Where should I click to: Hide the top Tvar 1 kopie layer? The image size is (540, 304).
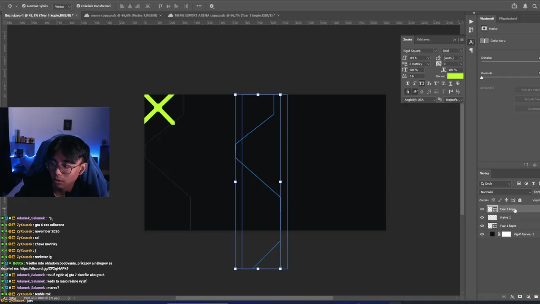[x=482, y=209]
